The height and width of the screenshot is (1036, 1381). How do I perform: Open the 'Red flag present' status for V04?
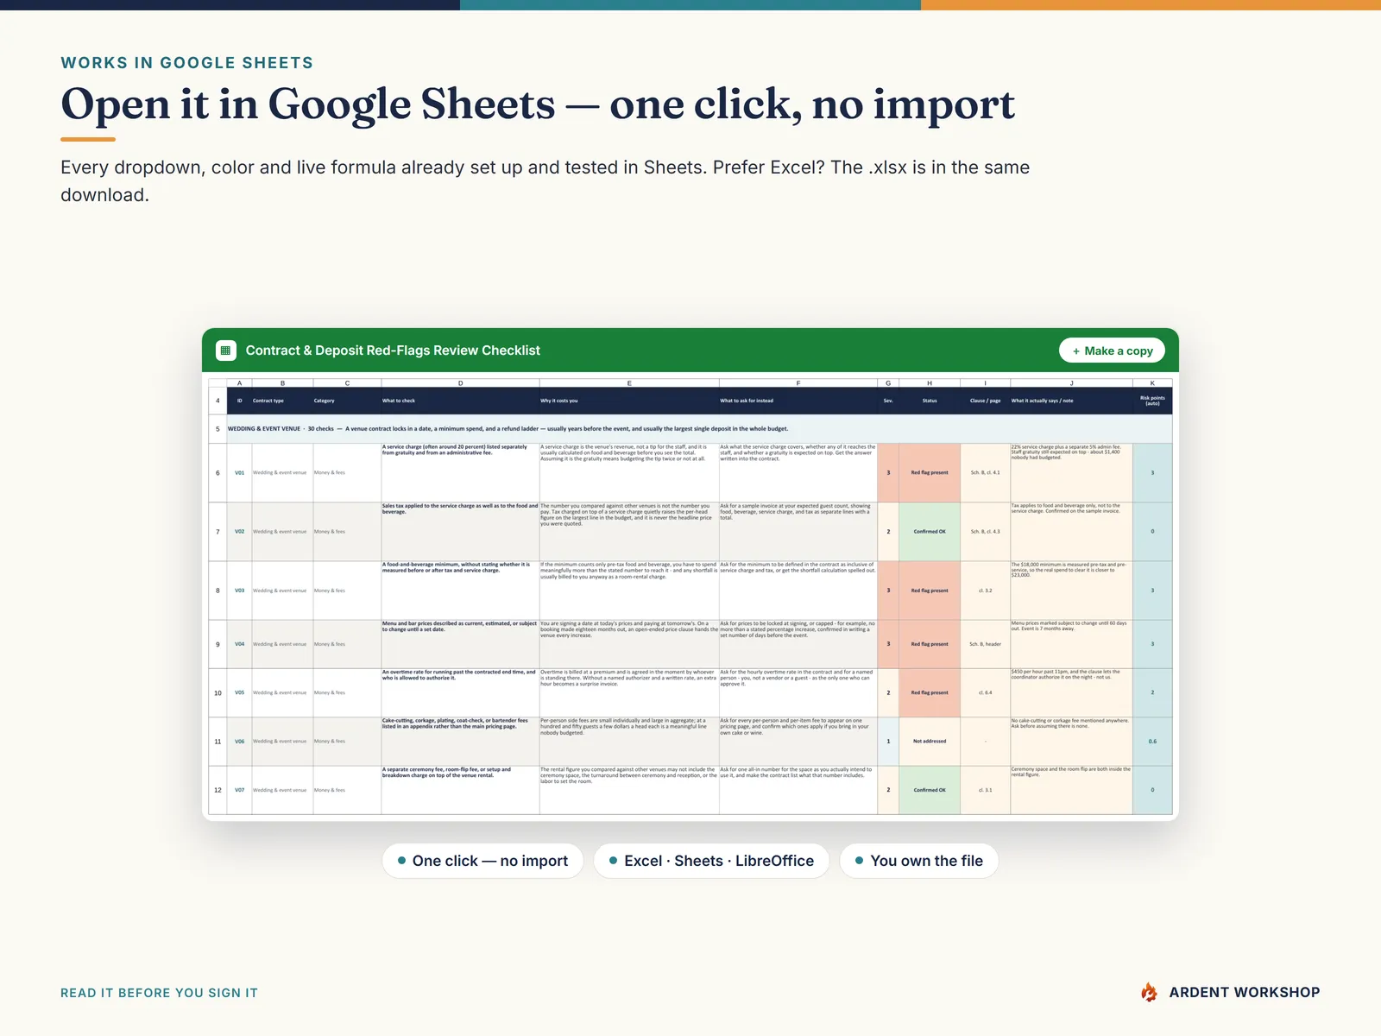tap(930, 644)
